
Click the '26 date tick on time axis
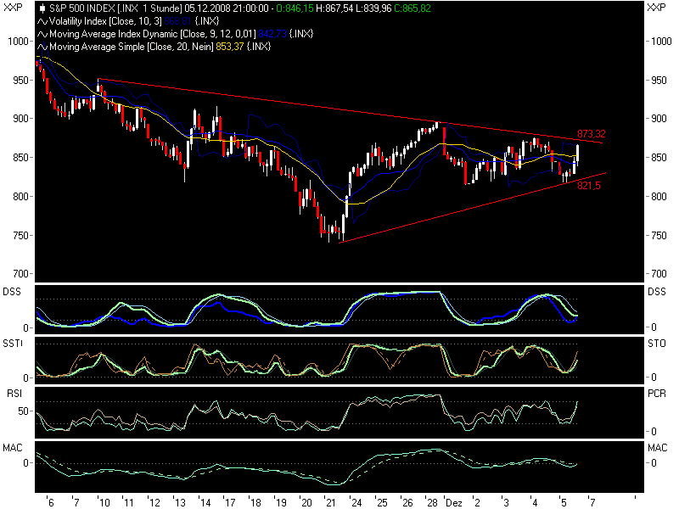click(407, 502)
